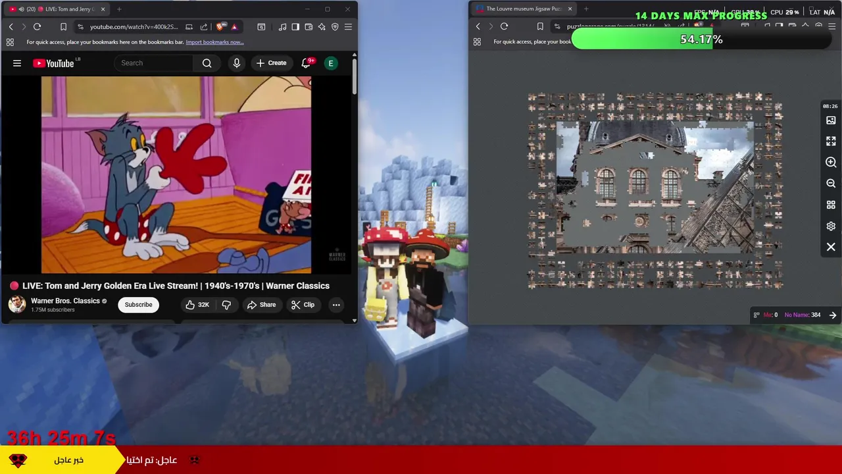Close the puzzle side toolbar

tap(831, 247)
